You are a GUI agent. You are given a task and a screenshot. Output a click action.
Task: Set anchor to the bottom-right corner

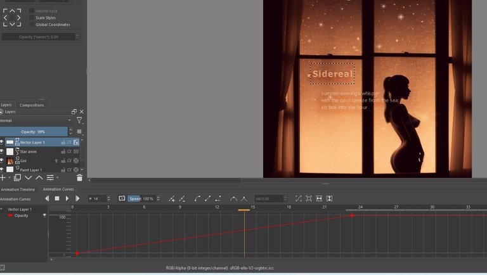pos(19,24)
